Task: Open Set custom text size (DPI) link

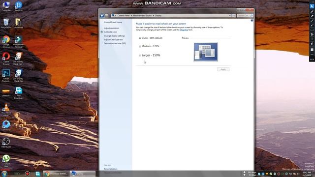Action: (115, 43)
